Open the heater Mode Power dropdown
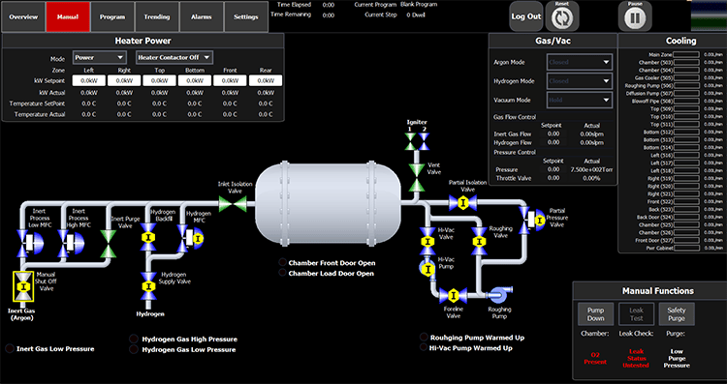727x384 pixels. pos(100,57)
